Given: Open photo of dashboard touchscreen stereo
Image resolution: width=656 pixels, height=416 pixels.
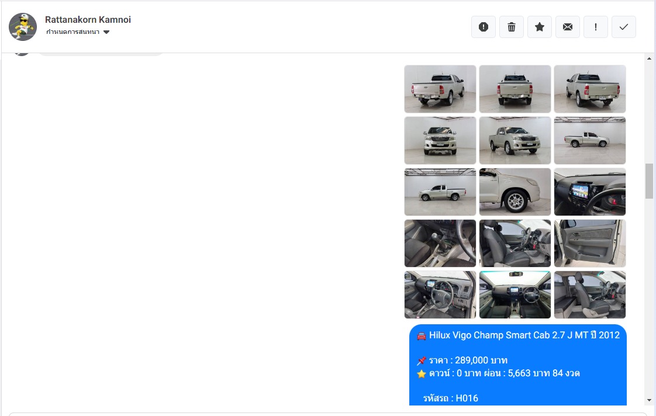Looking at the screenshot, I should 590,192.
